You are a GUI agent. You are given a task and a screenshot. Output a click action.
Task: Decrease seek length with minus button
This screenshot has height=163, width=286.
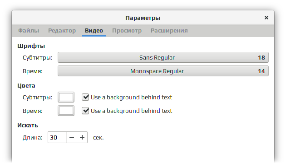pos(72,137)
